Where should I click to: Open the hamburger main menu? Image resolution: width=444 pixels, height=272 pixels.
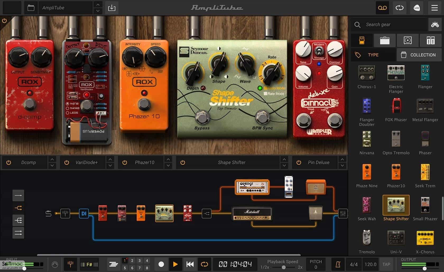(x=434, y=8)
